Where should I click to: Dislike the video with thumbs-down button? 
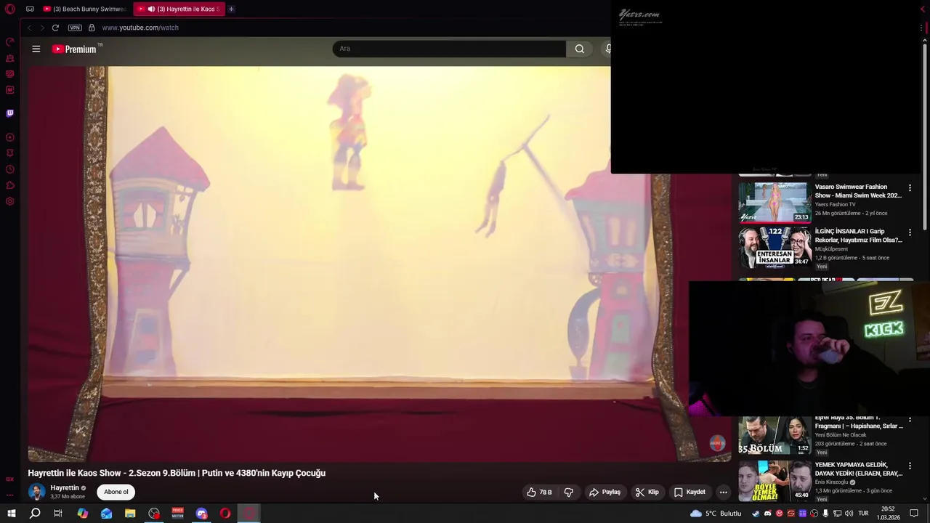[x=569, y=492]
